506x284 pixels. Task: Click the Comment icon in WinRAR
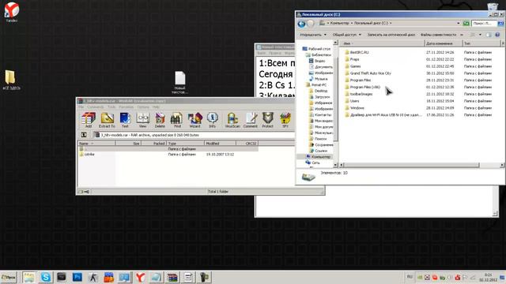pos(251,120)
